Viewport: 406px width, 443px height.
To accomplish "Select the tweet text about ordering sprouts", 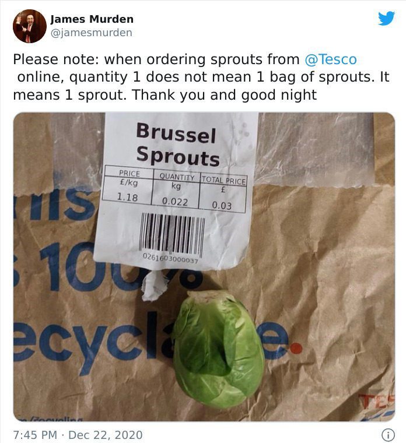I will (x=201, y=77).
